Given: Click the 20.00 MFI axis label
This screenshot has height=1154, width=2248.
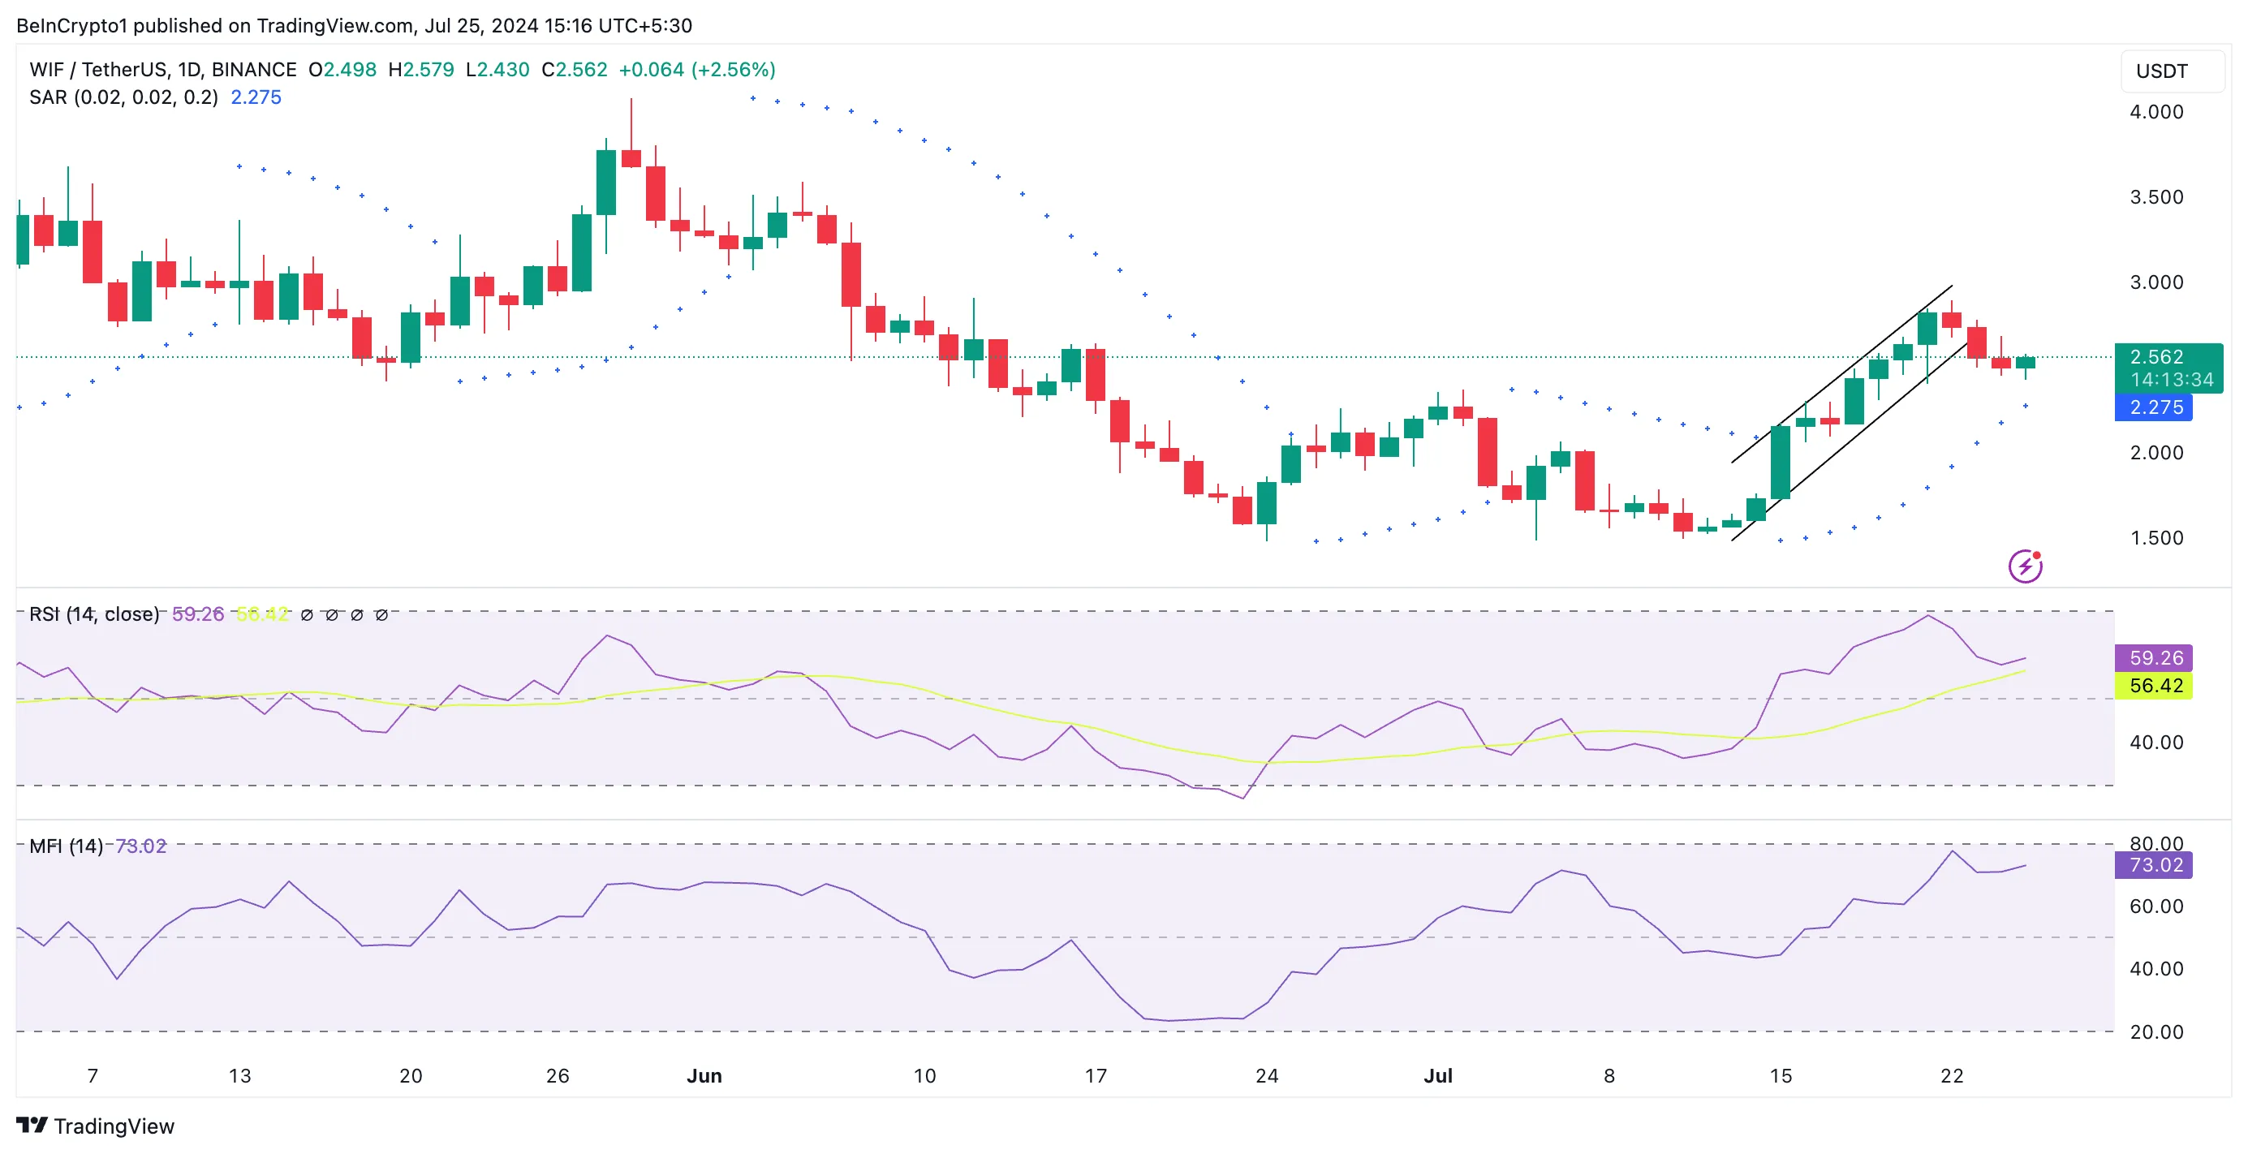Looking at the screenshot, I should tap(2156, 1031).
